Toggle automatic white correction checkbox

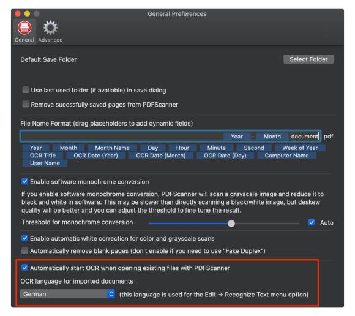coord(24,238)
